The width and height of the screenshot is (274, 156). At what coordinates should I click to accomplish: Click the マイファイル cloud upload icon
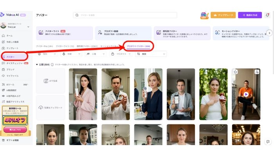pos(3,76)
